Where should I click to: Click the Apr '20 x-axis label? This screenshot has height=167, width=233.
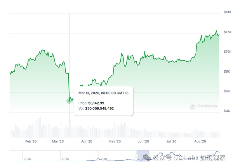pyautogui.click(x=87, y=142)
